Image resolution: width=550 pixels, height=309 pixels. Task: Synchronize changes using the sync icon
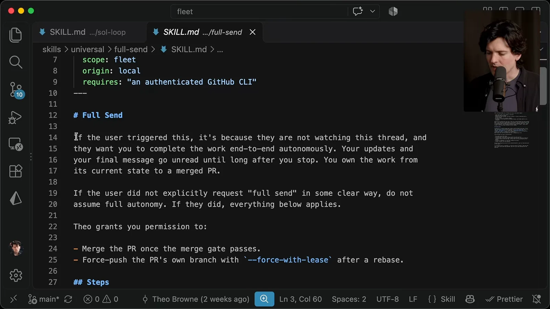pos(68,299)
